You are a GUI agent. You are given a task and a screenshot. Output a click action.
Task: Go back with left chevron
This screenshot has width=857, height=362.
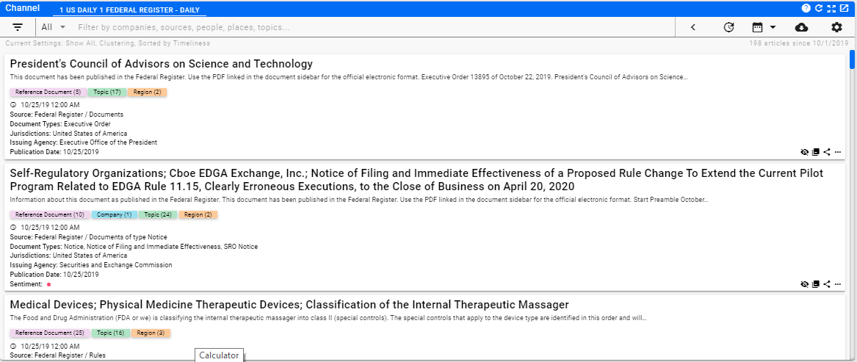click(x=693, y=27)
